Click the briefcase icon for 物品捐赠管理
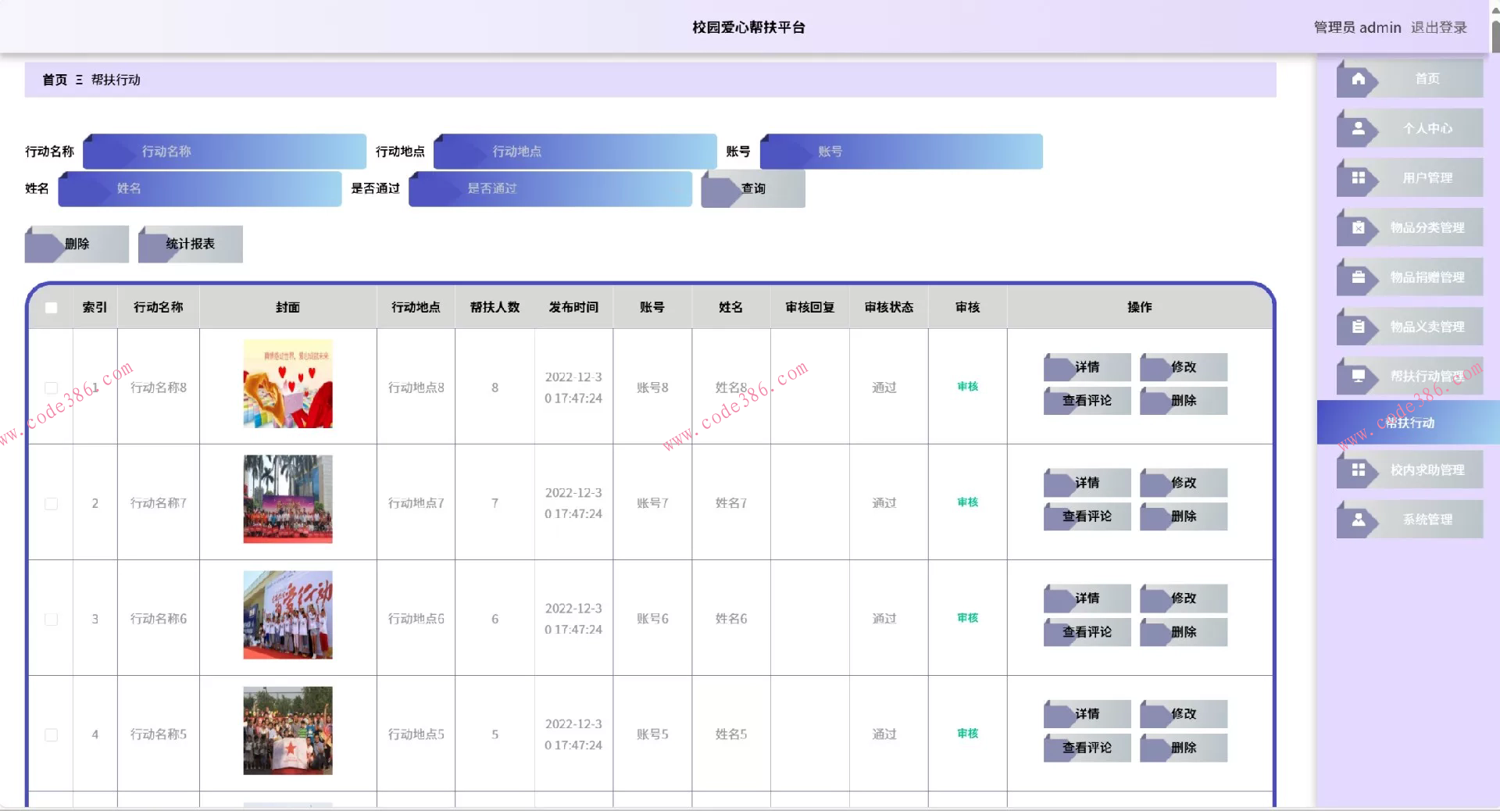1500x811 pixels. point(1359,277)
